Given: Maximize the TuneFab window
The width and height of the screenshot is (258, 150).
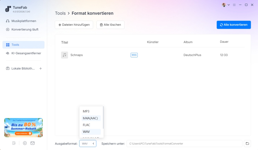Looking at the screenshot, I should tap(246, 5).
